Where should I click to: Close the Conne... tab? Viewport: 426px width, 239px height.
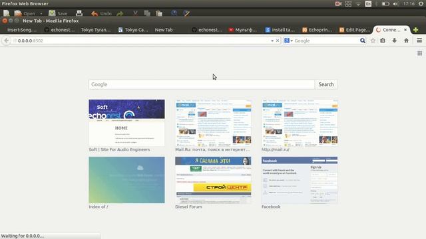point(405,30)
